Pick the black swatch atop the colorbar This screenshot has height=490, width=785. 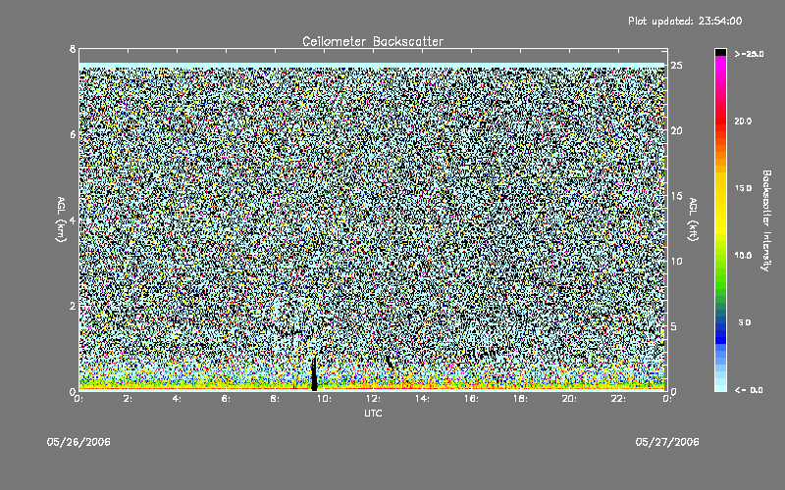[x=720, y=52]
